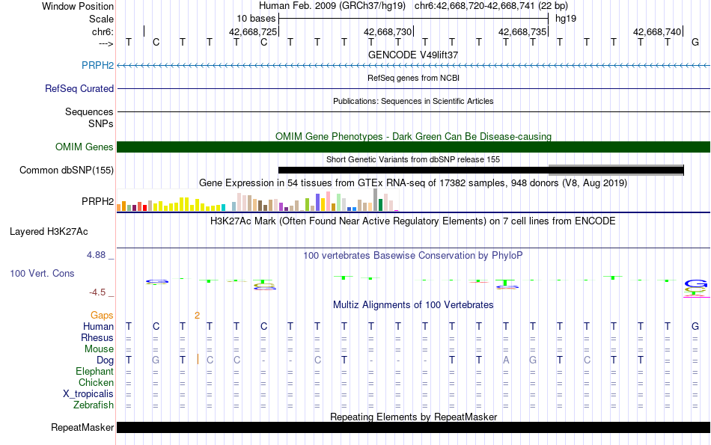The width and height of the screenshot is (711, 445).
Task: Click the Layered H3K27Ac track label
Action: coord(49,232)
